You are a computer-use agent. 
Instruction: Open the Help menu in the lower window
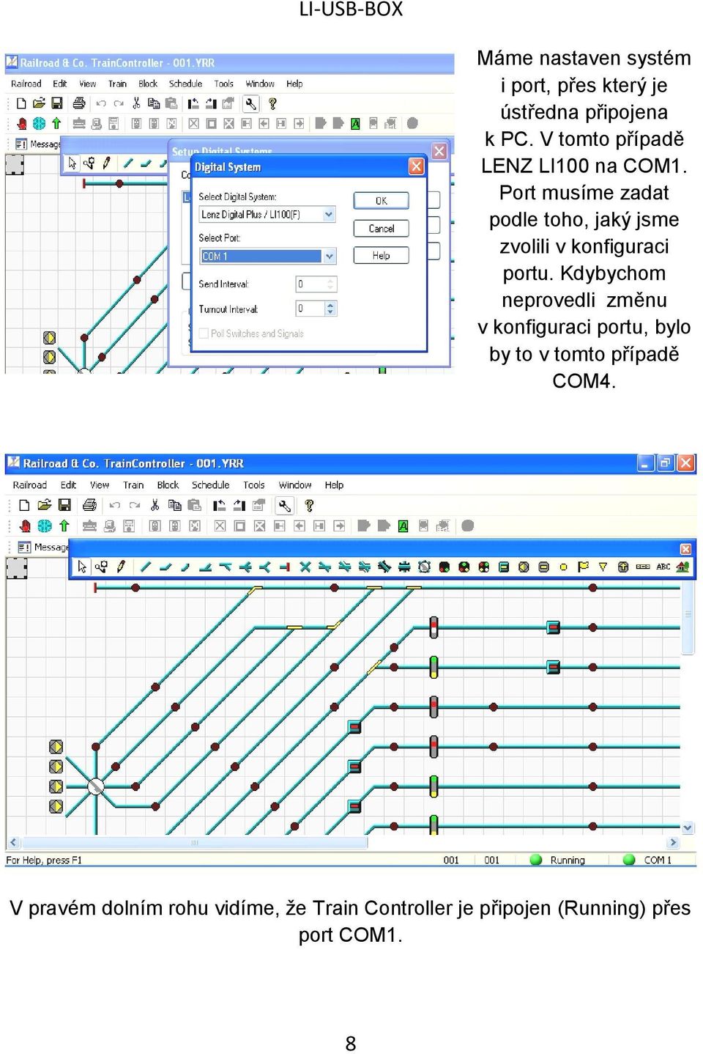[x=334, y=485]
